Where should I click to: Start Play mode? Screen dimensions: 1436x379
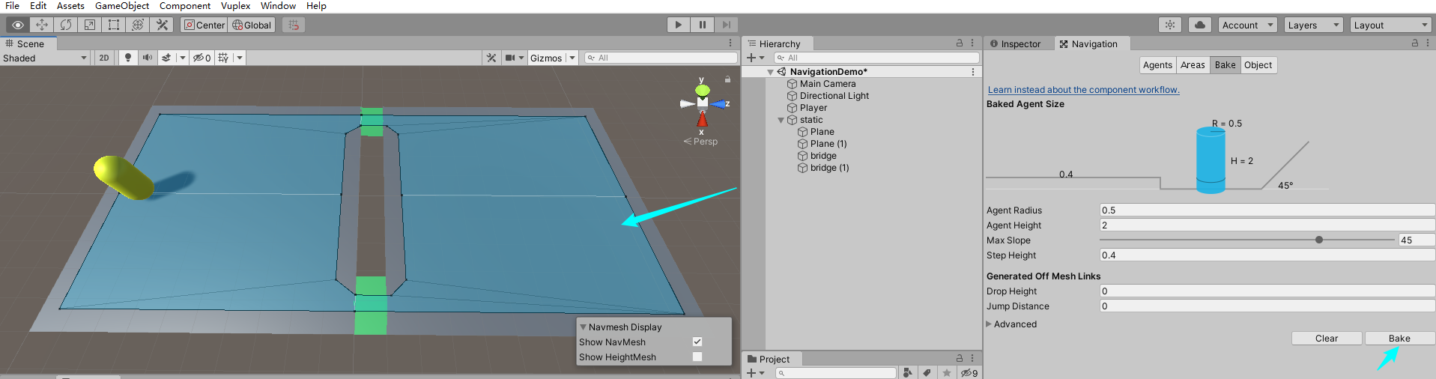point(678,25)
